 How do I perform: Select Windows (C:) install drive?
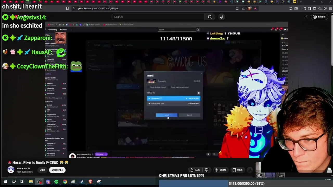click(173, 98)
